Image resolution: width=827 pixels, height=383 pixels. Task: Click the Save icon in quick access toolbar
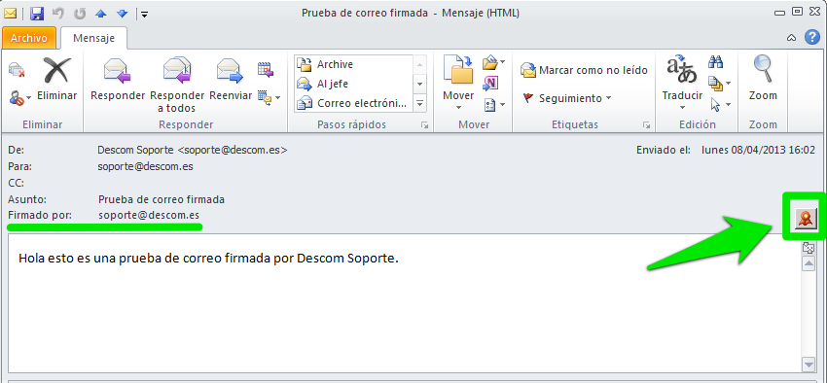pyautogui.click(x=36, y=14)
